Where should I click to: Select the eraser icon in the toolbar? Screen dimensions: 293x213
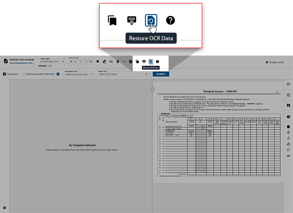[x=104, y=62]
